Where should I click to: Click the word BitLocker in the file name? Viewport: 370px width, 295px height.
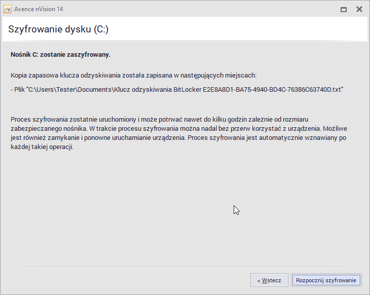[188, 90]
